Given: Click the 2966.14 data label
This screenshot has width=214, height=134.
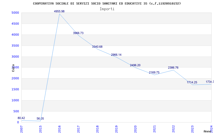Looking at the screenshot, I should (x=116, y=55).
